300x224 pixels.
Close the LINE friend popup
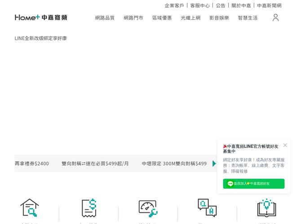click(x=285, y=145)
